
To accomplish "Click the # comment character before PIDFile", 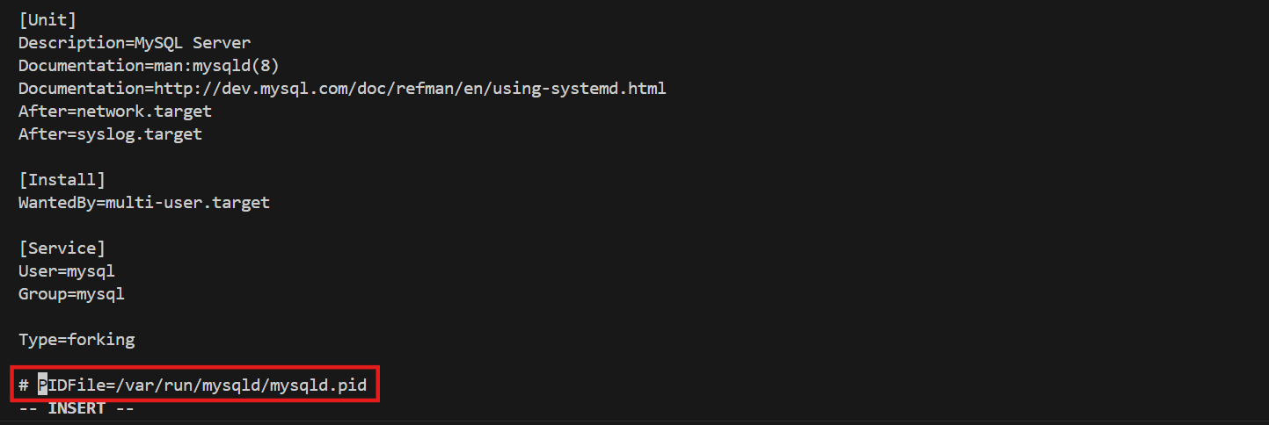I will [x=24, y=385].
